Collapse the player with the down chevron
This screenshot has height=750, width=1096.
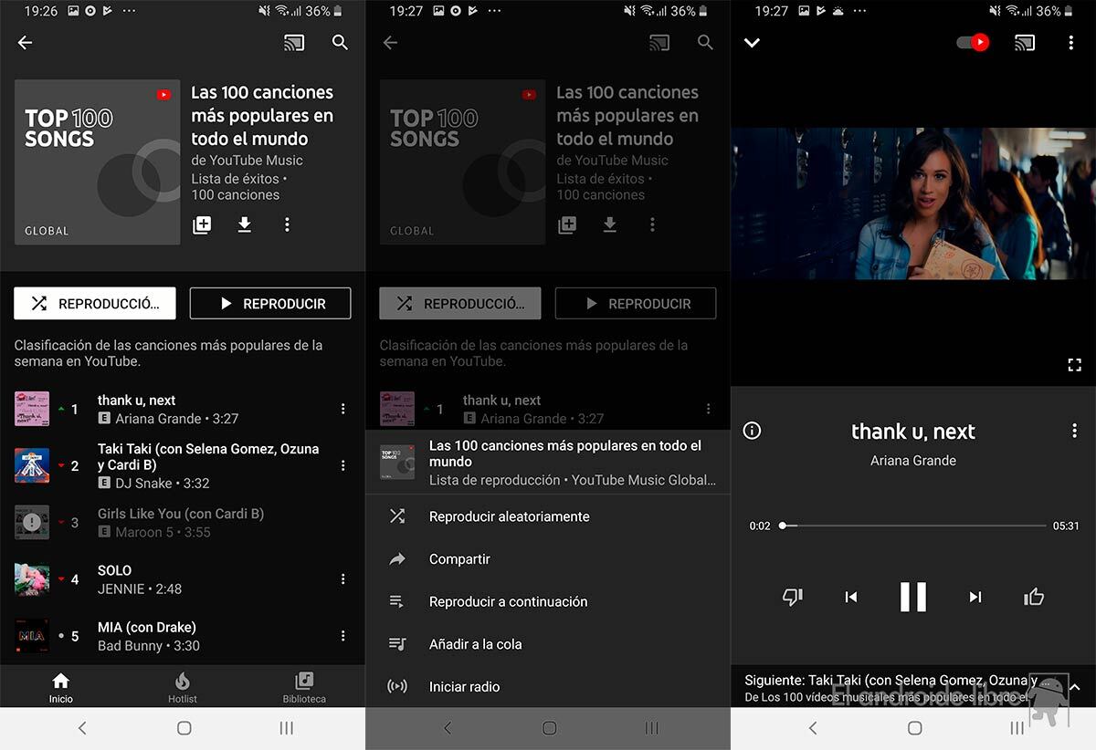[752, 43]
